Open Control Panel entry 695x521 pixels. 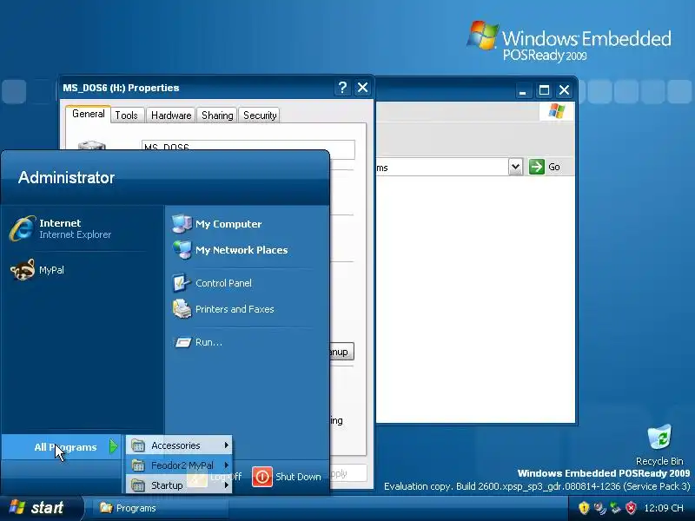[212, 283]
